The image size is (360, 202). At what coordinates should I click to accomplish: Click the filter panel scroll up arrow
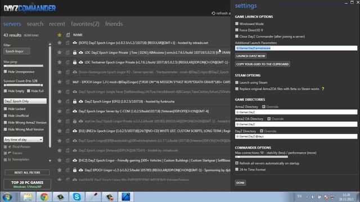50,44
